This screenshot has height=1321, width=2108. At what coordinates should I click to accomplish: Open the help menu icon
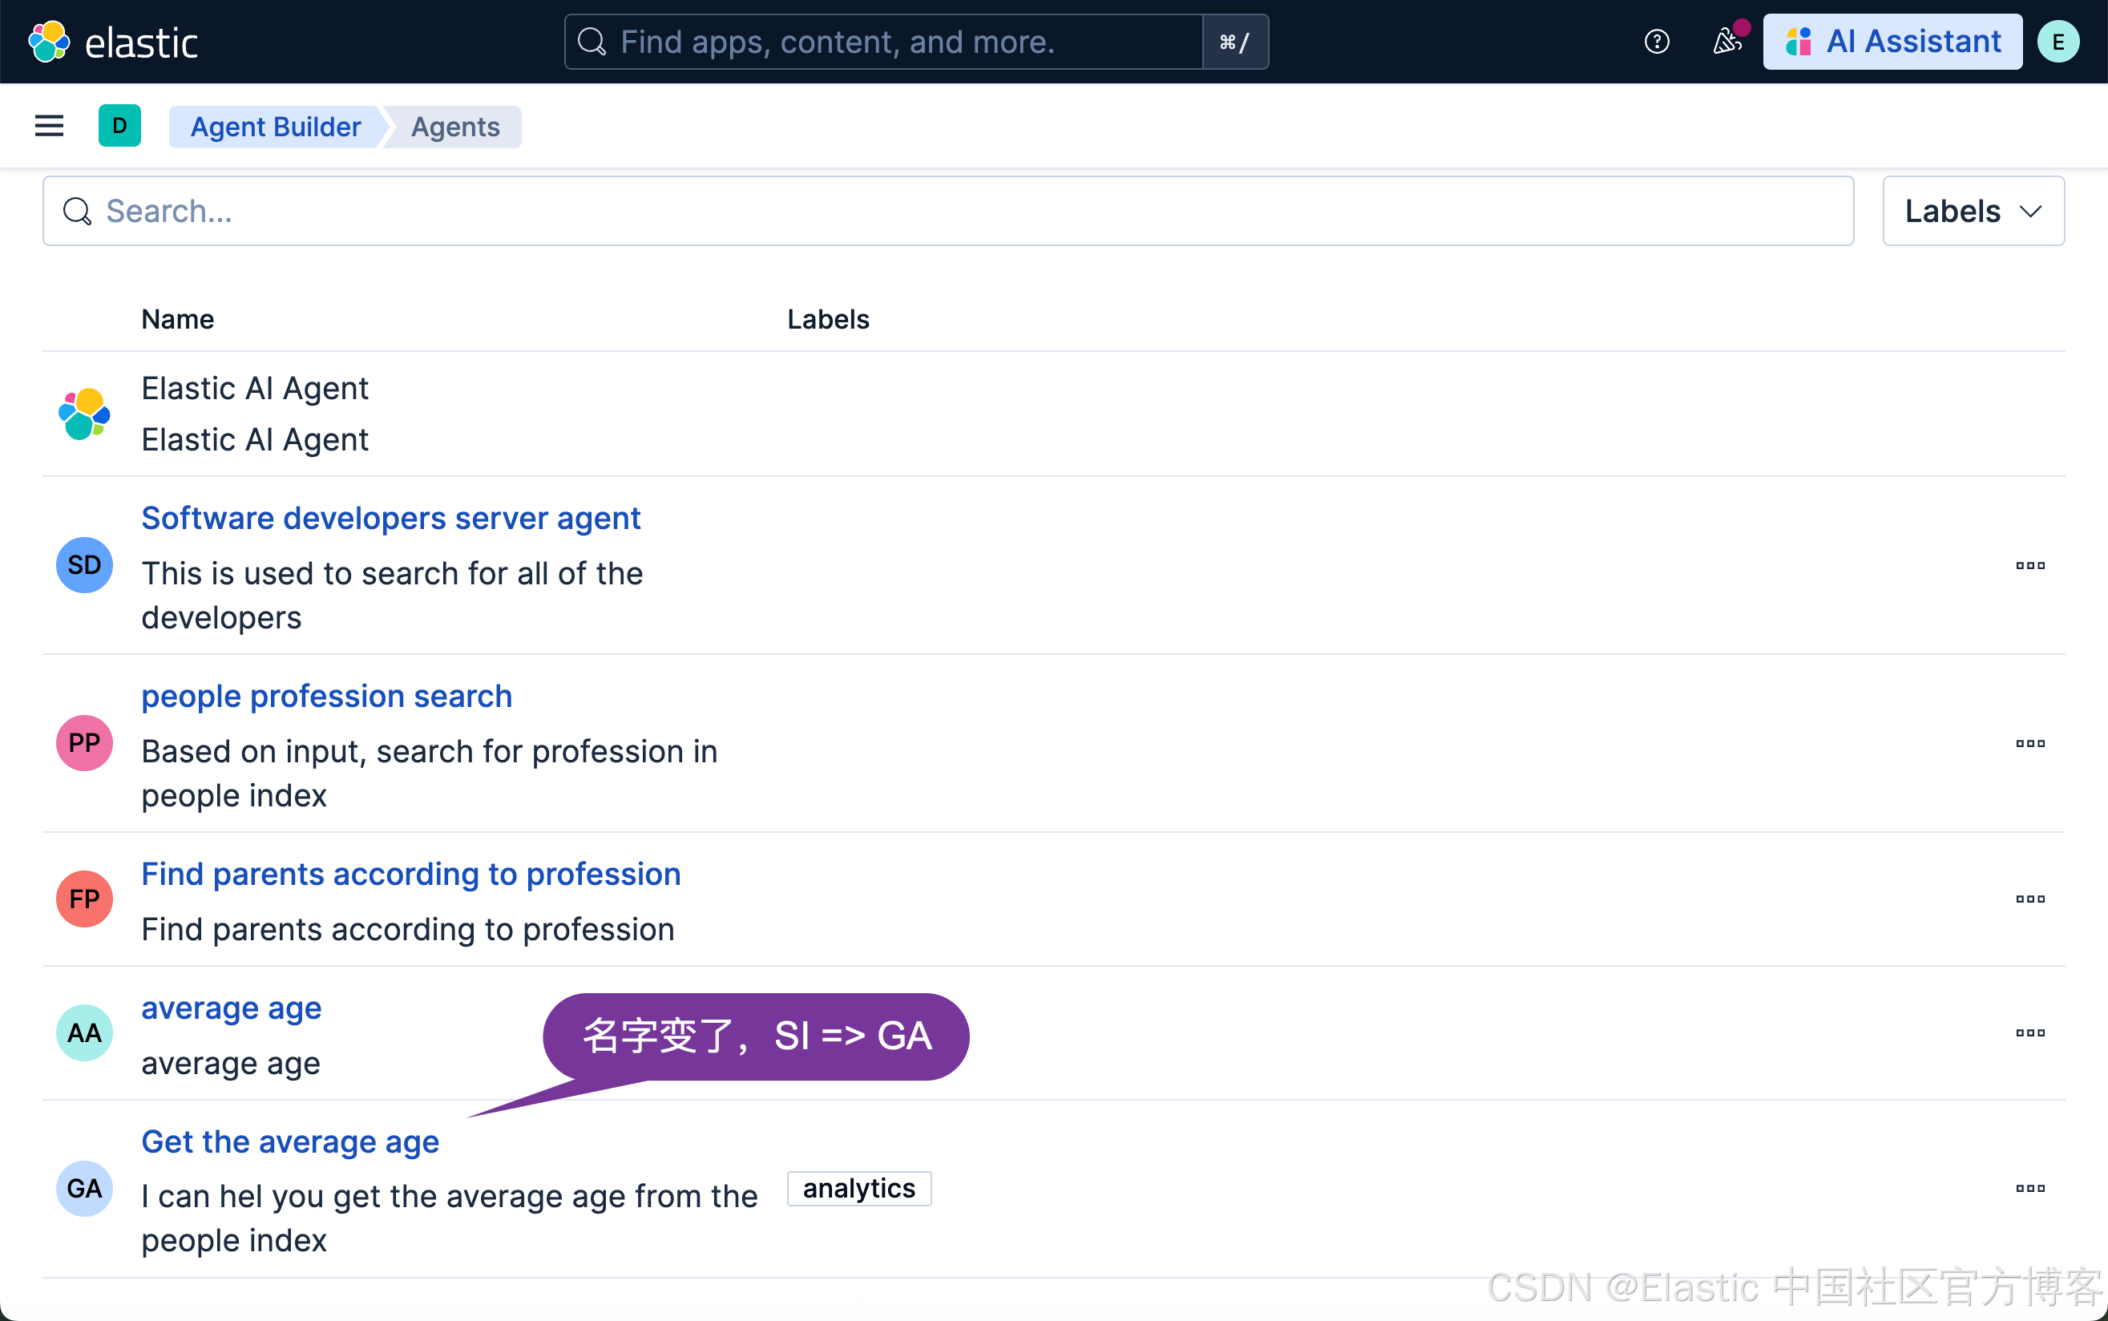pos(1657,42)
